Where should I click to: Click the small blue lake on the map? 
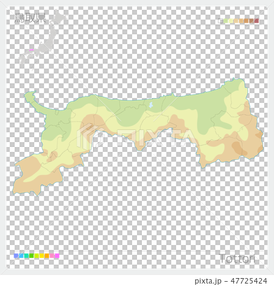click(x=151, y=105)
